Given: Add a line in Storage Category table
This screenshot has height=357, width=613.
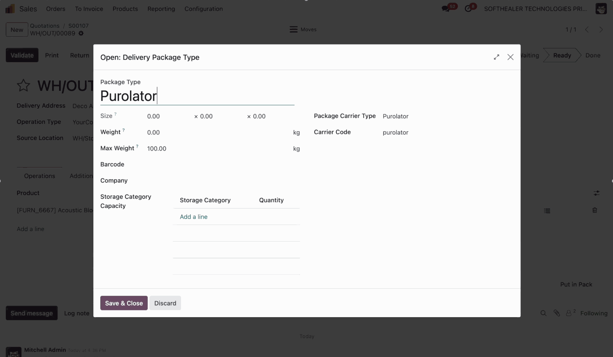Looking at the screenshot, I should [x=193, y=217].
